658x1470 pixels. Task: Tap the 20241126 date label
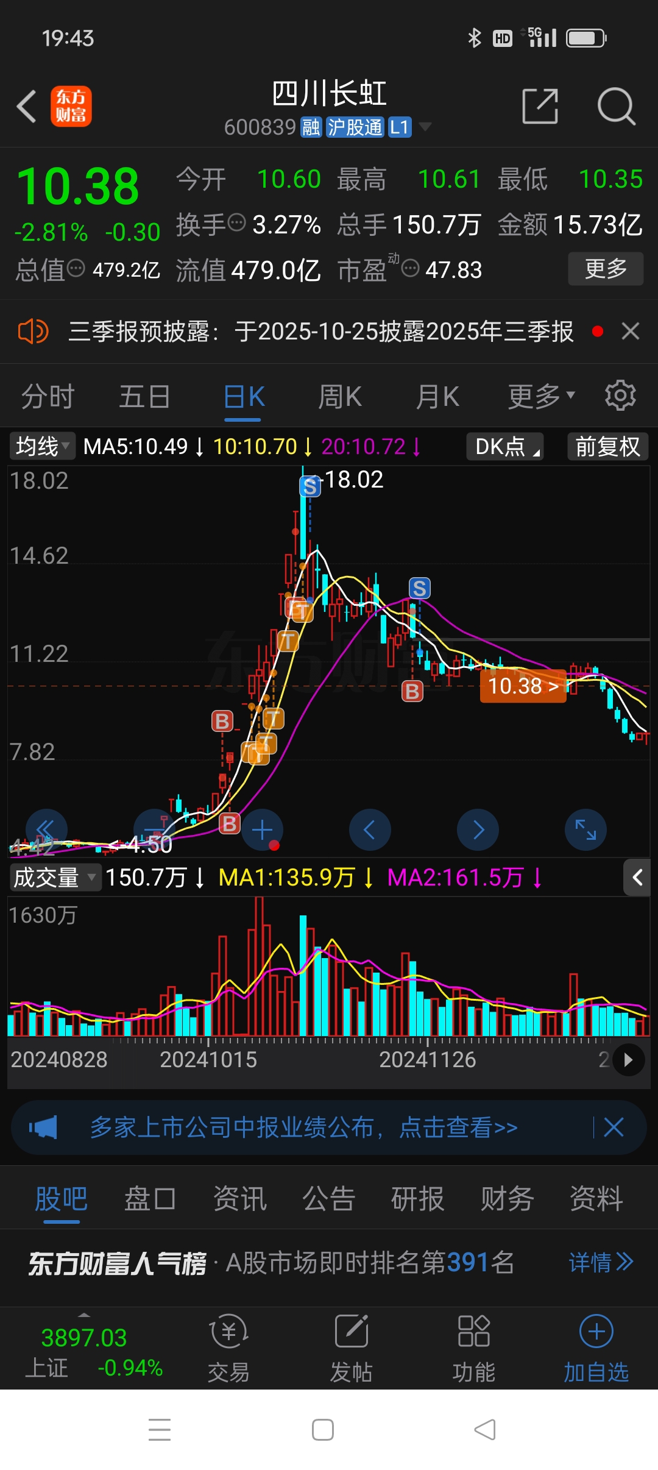click(428, 1060)
